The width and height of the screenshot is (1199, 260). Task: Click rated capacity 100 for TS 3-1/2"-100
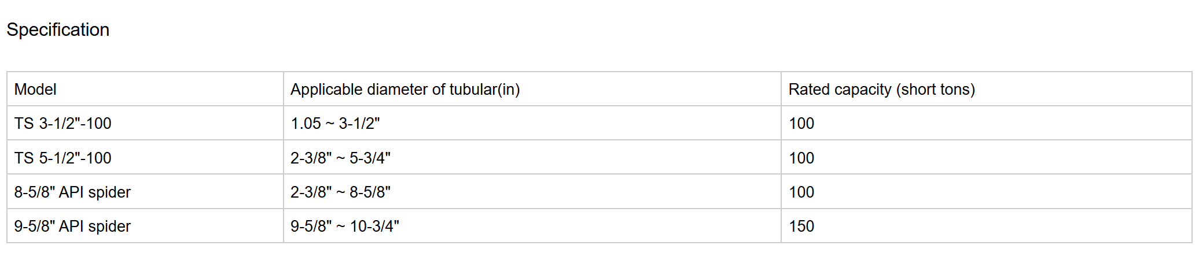pos(801,124)
